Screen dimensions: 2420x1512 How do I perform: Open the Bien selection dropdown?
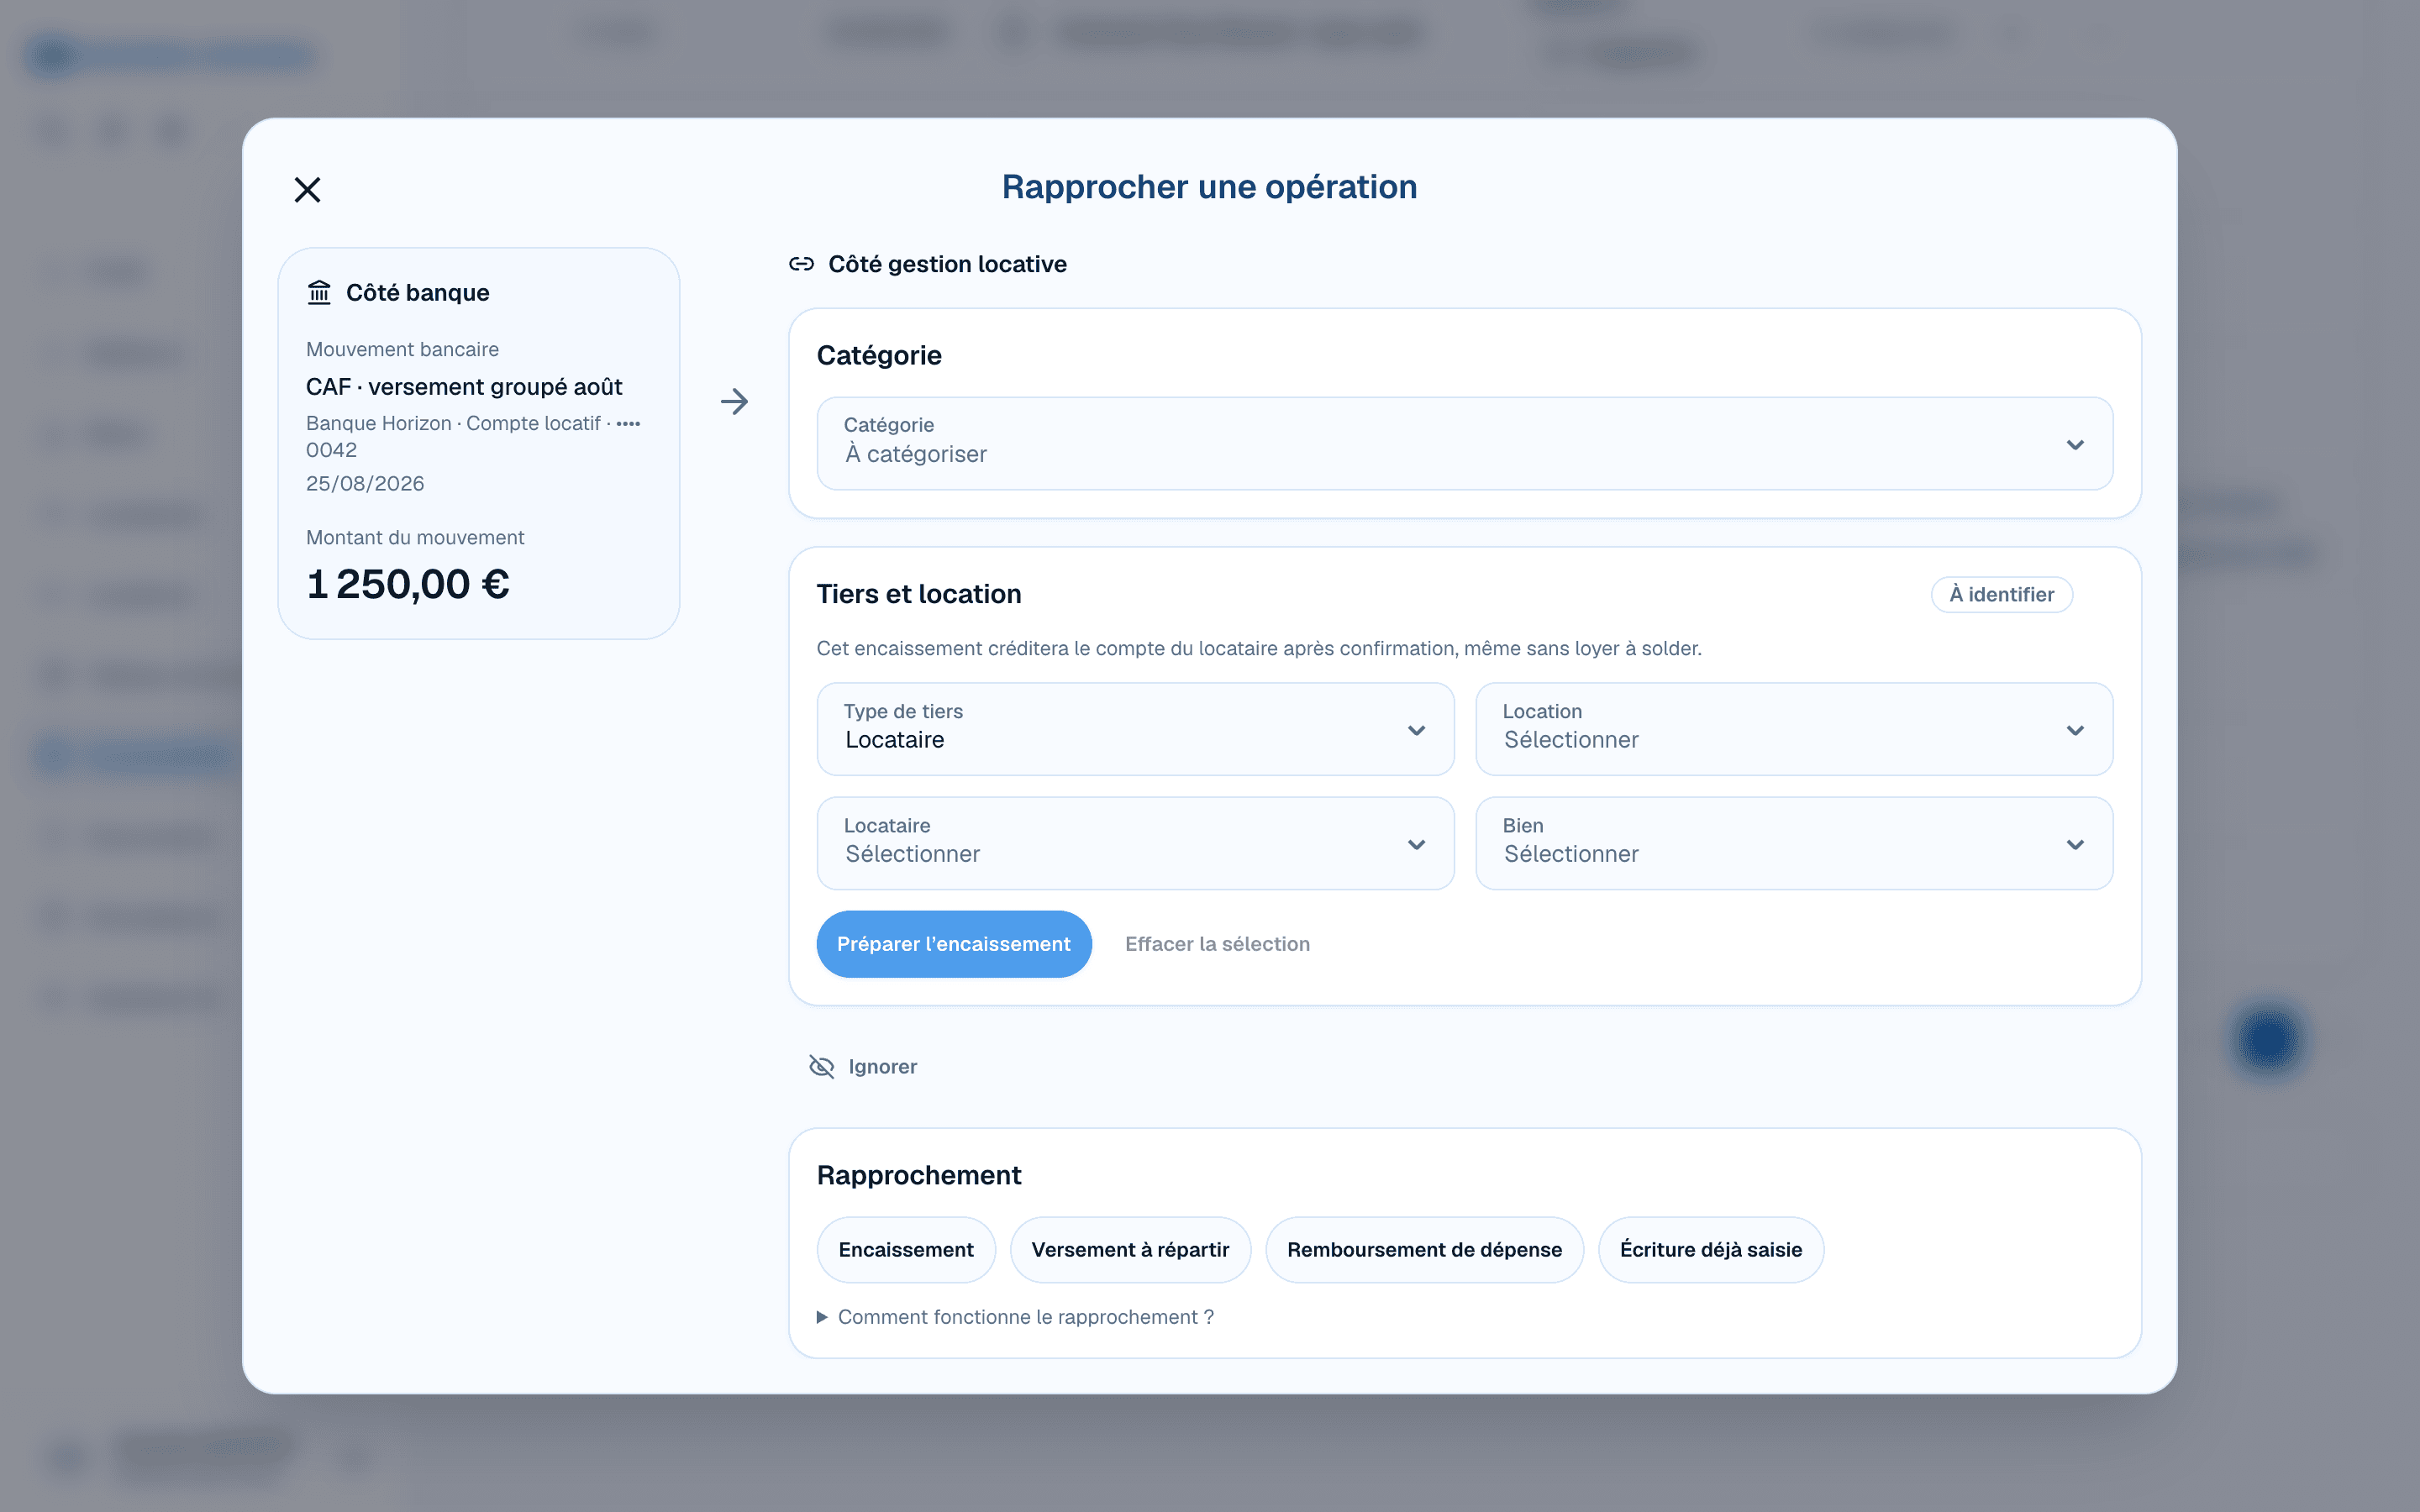pyautogui.click(x=1793, y=843)
